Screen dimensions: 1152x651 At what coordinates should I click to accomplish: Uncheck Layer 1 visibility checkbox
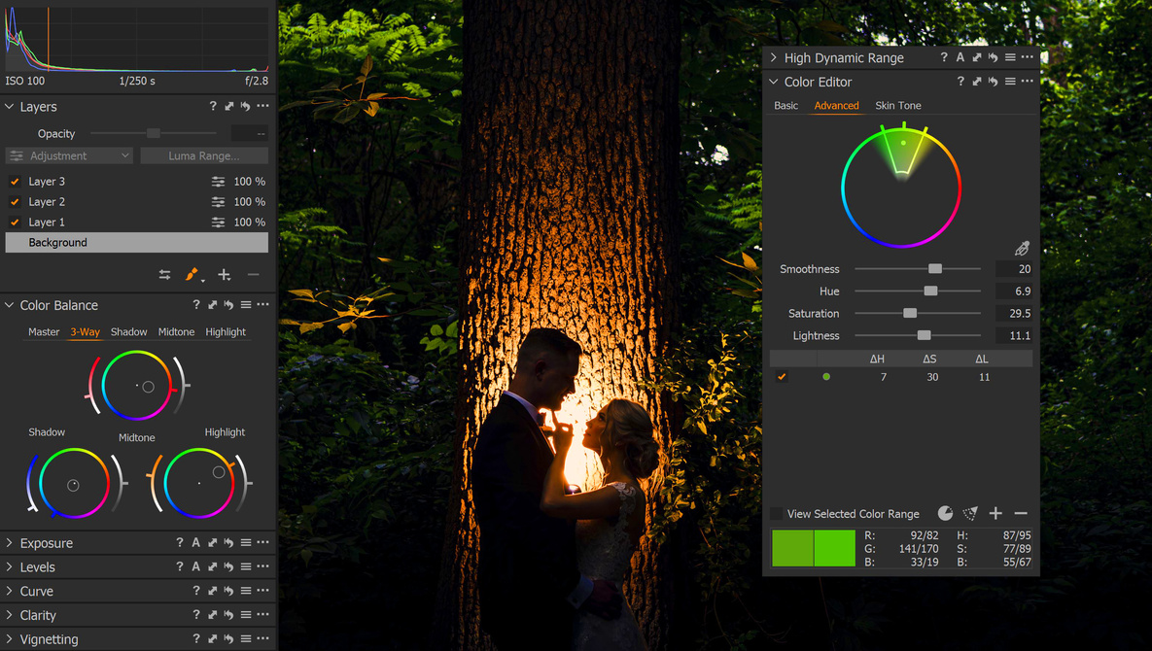15,223
